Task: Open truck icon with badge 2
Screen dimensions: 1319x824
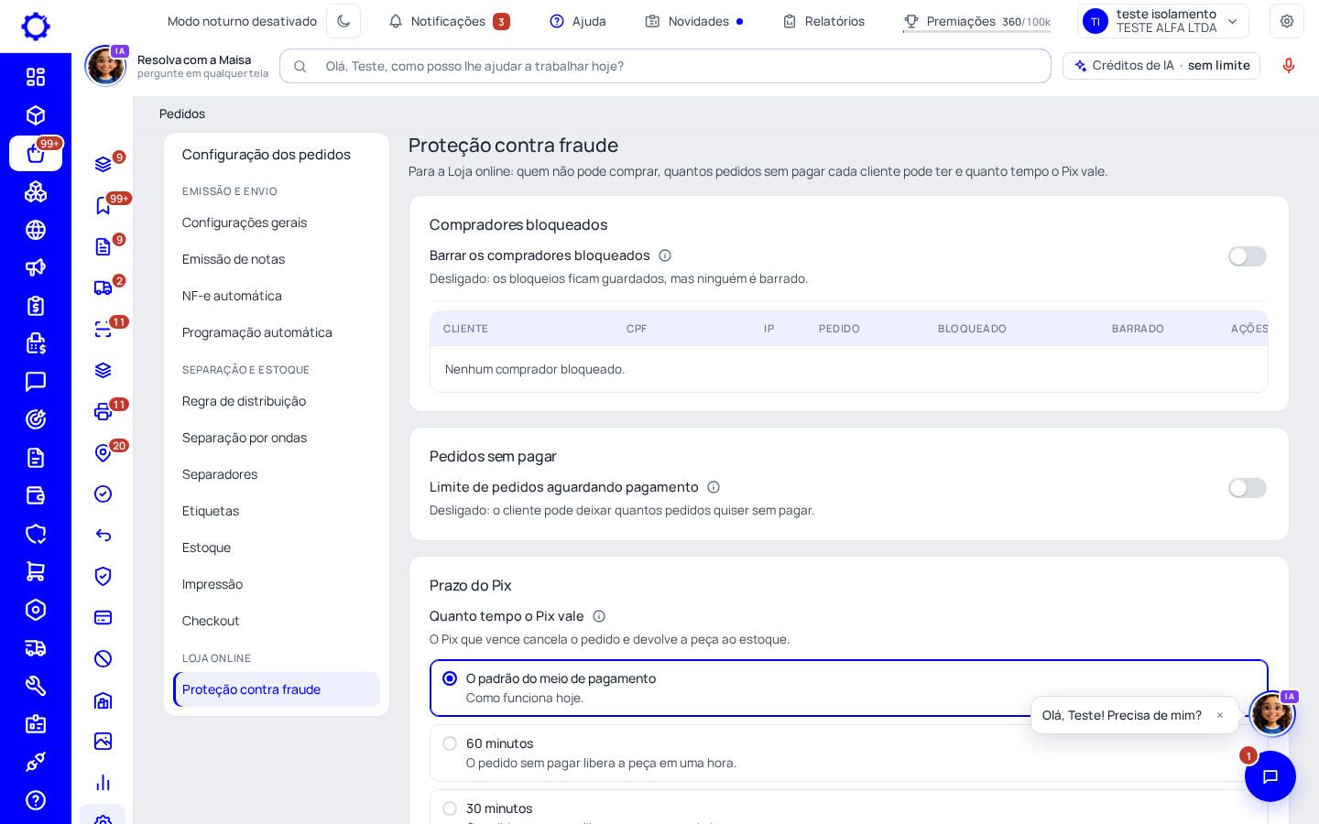Action: 104,287
